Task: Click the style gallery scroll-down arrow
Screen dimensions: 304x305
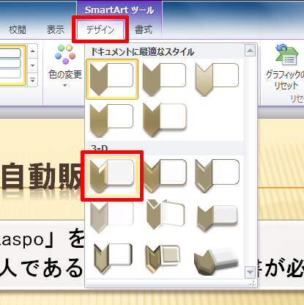Action: click(250, 272)
